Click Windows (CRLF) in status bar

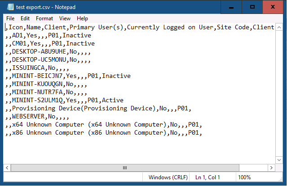(168, 177)
